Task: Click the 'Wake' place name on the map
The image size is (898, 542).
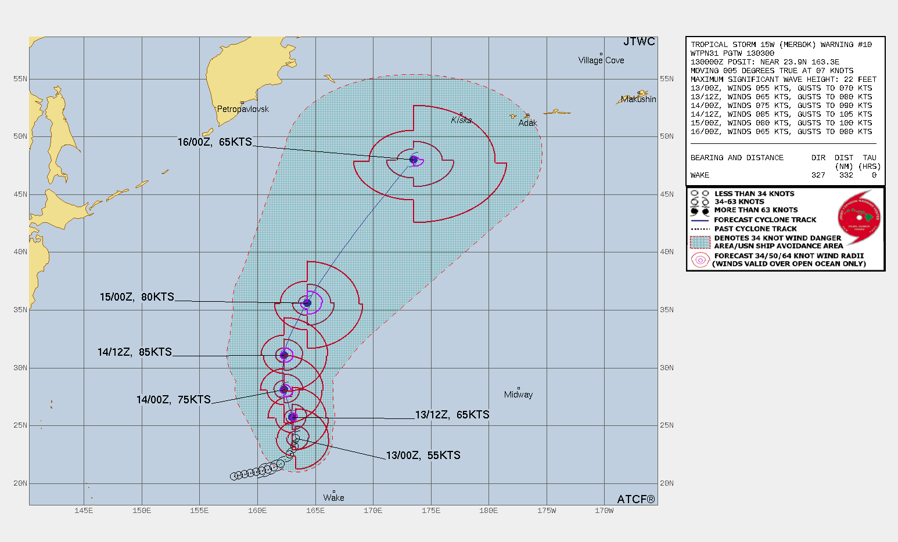Action: coord(334,498)
